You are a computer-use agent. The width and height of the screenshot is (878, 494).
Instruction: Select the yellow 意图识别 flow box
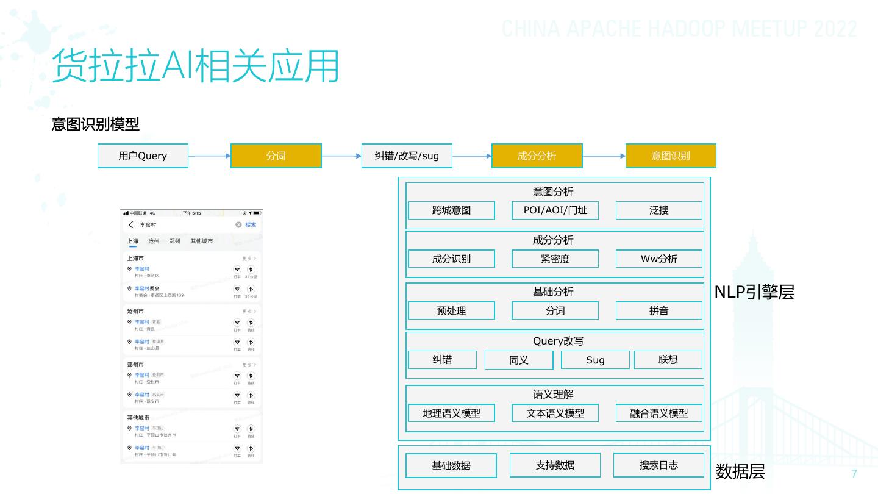tap(671, 156)
